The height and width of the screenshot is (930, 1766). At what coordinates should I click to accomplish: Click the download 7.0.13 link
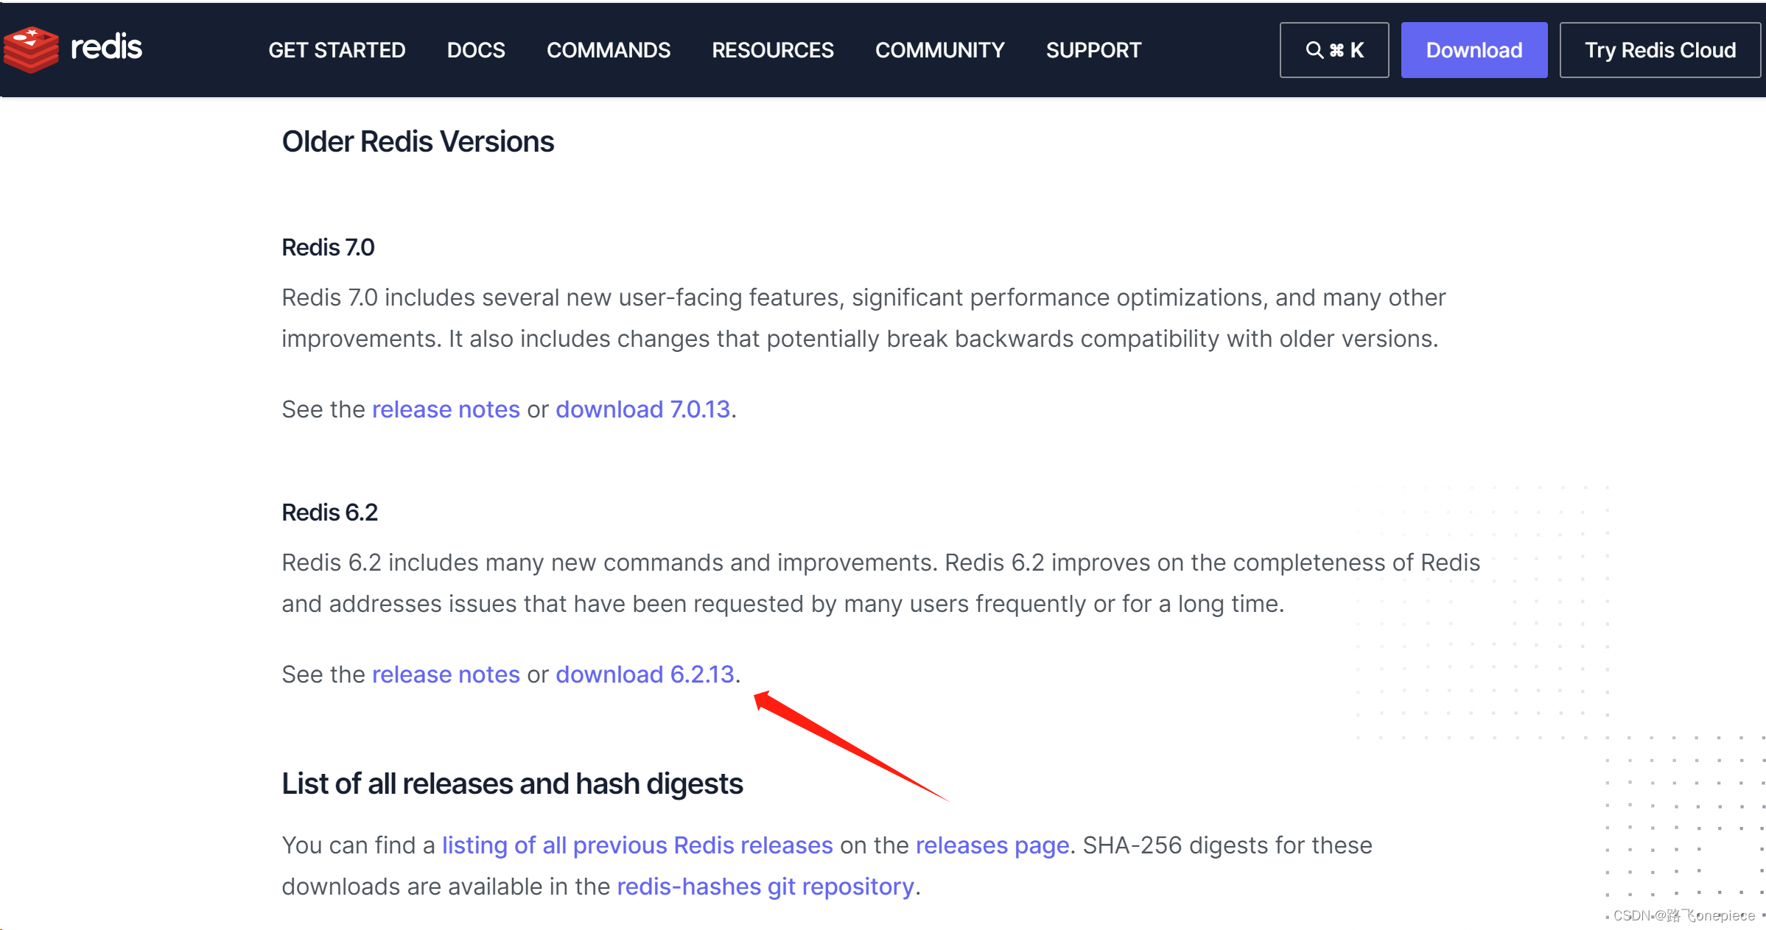pyautogui.click(x=642, y=409)
